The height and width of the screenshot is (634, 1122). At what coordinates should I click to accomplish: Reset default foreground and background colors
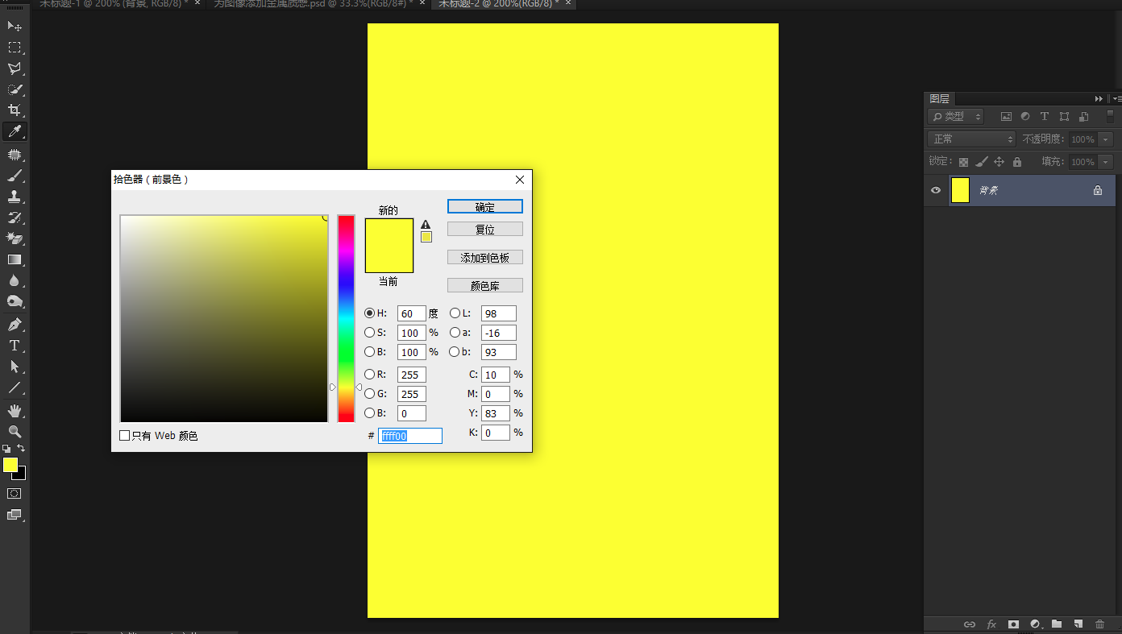click(x=6, y=449)
